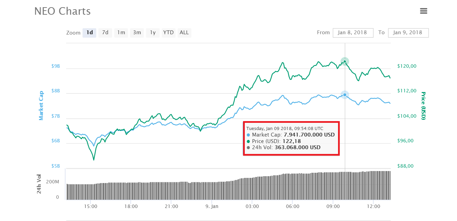
Task: Click the green price marker on the chart
Action: (x=345, y=61)
